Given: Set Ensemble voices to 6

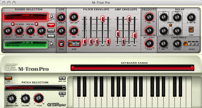Looking at the screenshot, I should tap(193, 44).
